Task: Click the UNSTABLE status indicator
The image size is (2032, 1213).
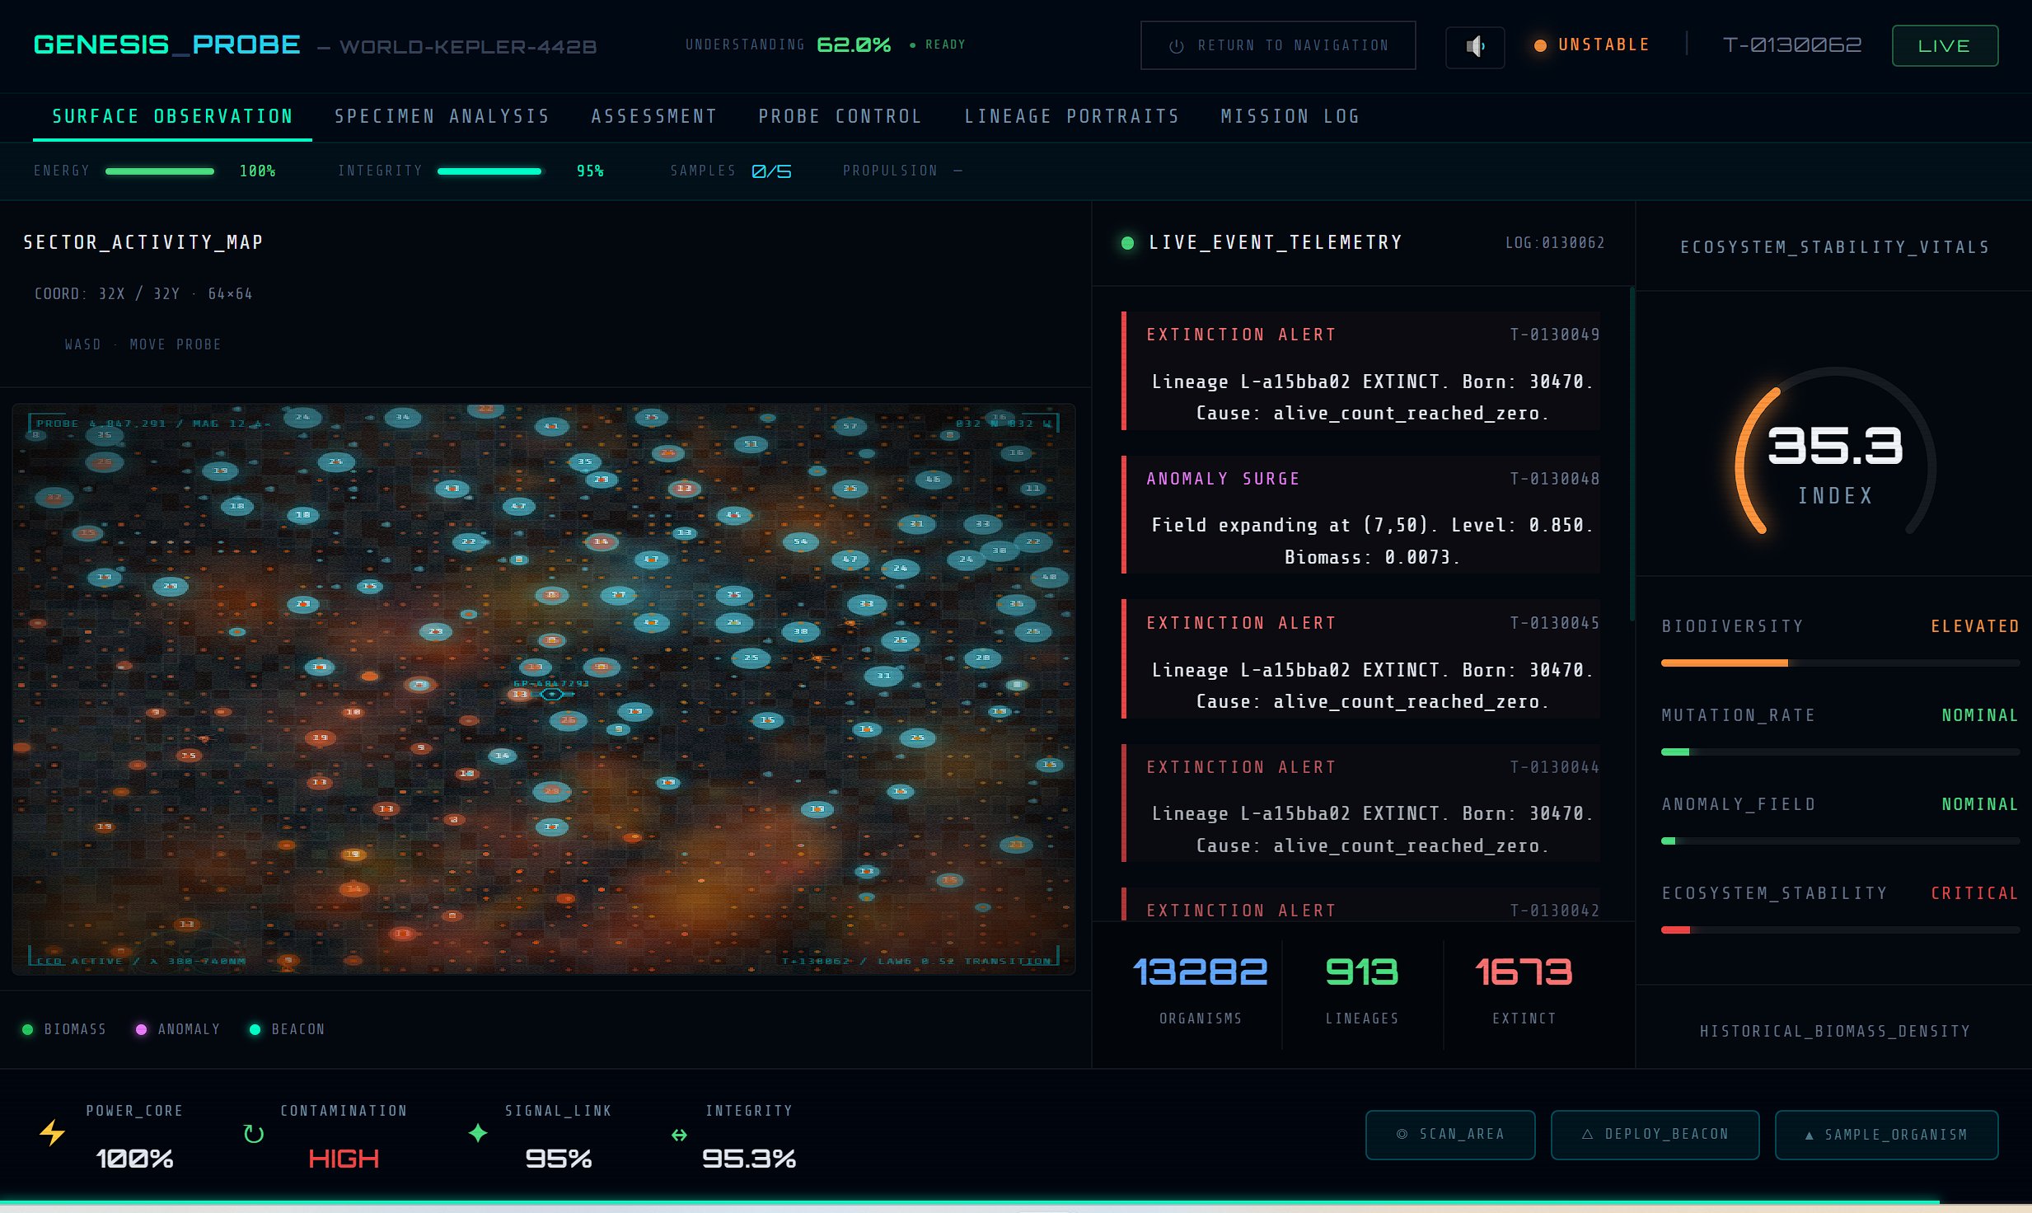Action: point(1592,44)
